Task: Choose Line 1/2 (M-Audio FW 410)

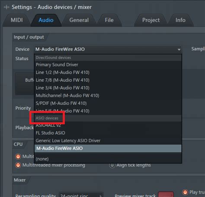Action: [108, 72]
